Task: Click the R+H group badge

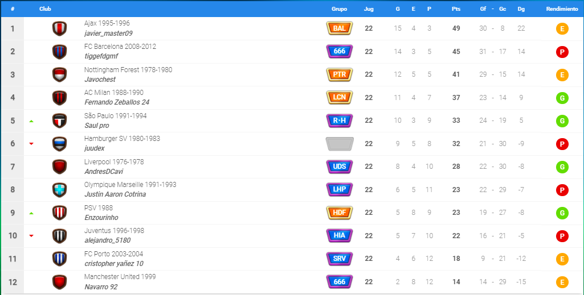Action: (340, 121)
